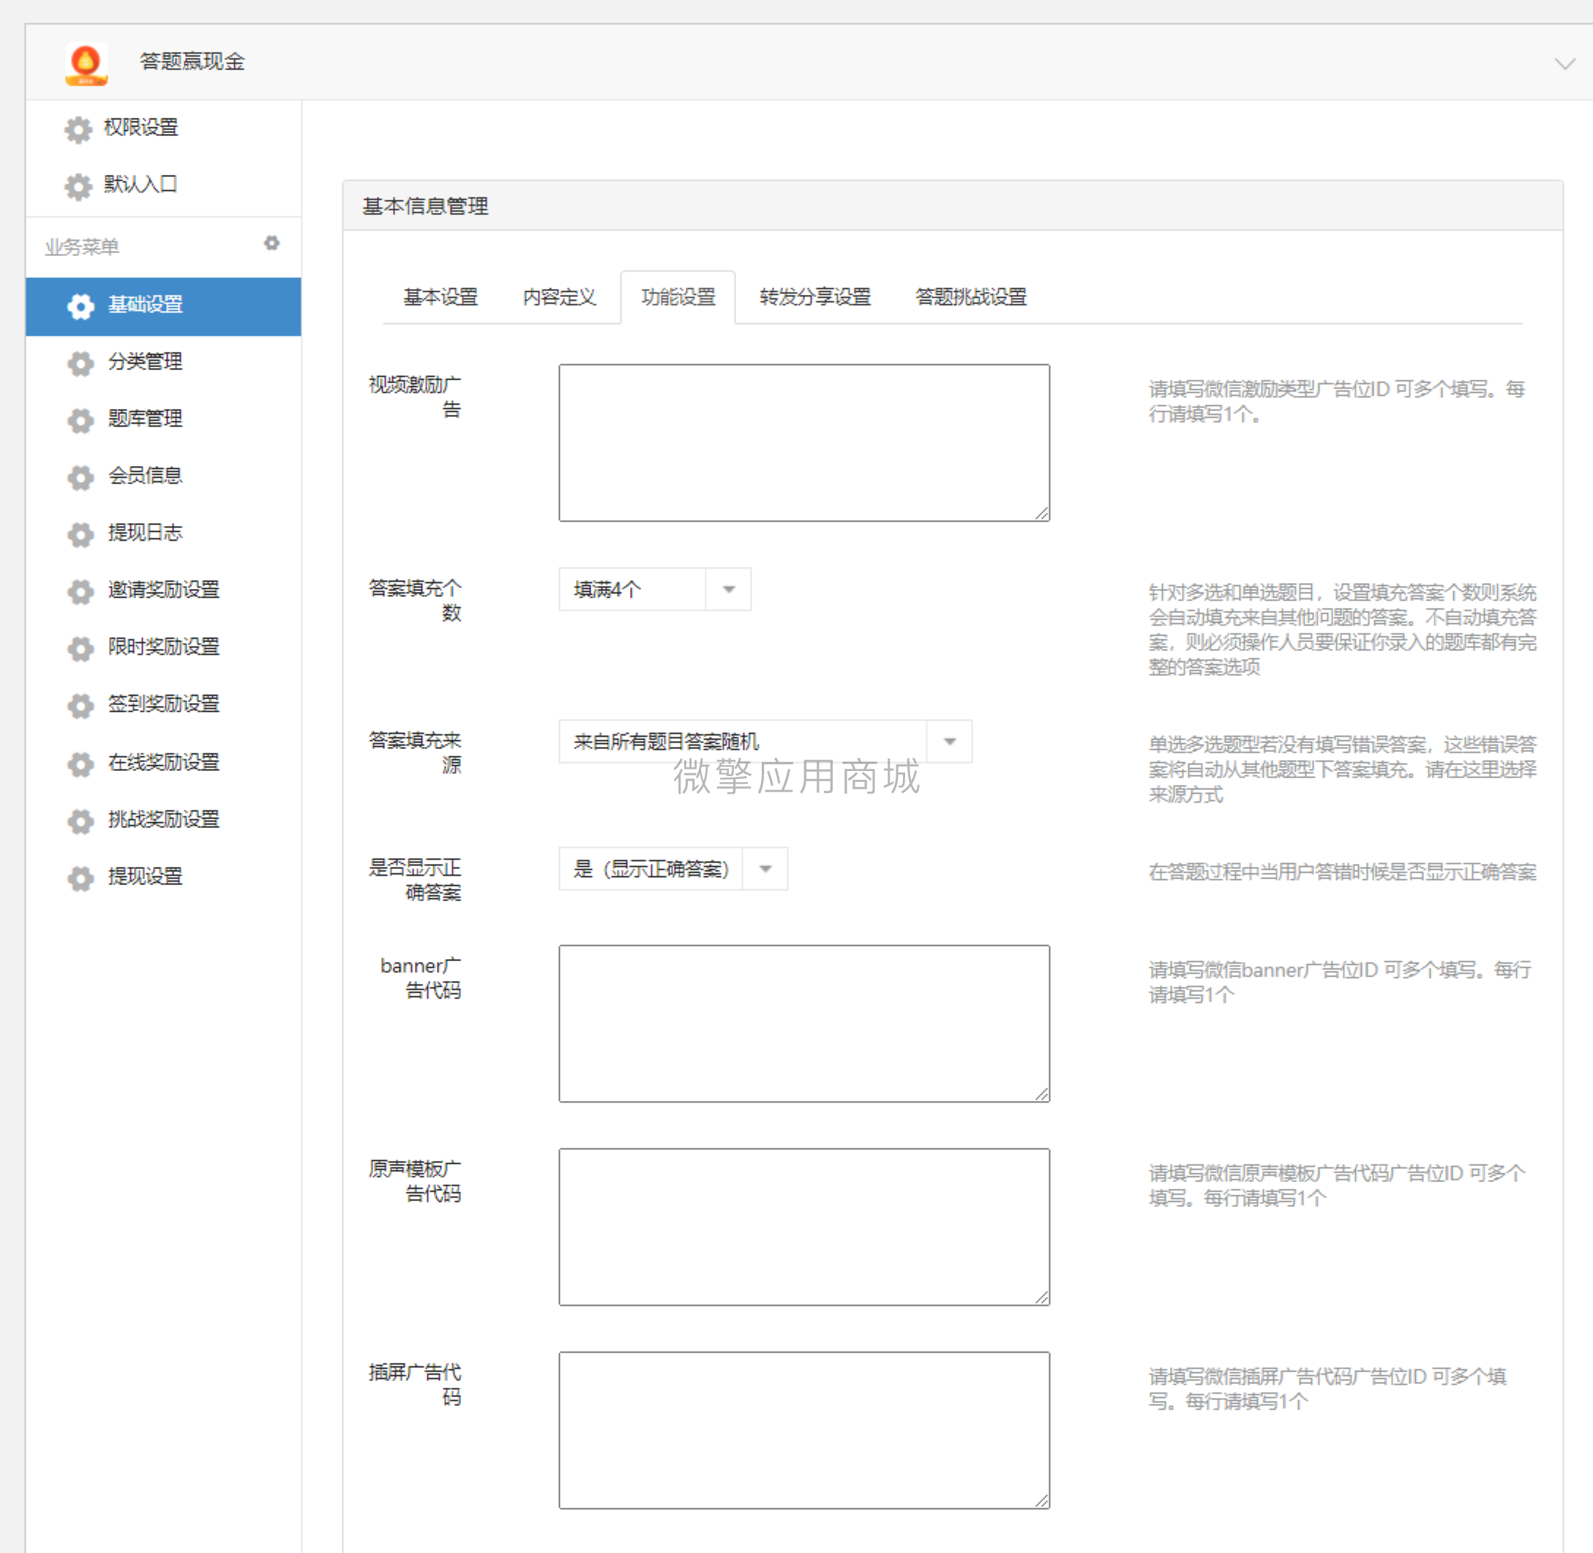Click into the 插屏广告代码 text area

pyautogui.click(x=804, y=1430)
